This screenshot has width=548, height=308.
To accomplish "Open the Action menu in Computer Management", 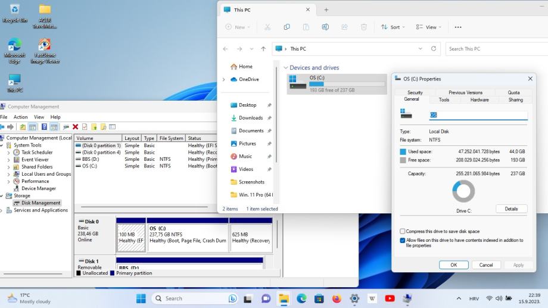I will [21, 117].
